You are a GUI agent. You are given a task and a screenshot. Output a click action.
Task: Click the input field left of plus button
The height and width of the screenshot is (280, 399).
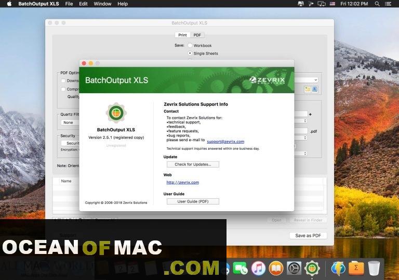coord(301,114)
